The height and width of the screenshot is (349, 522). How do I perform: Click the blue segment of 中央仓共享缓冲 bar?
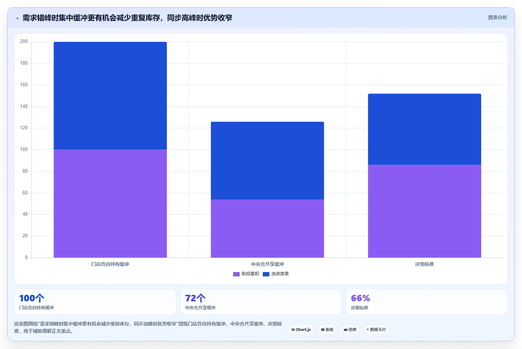pos(268,160)
